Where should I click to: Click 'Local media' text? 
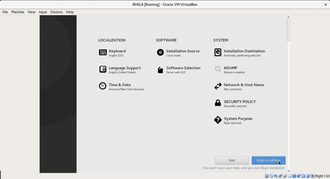click(173, 56)
